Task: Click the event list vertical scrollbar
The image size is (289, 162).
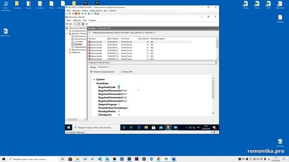Action: (x=217, y=49)
